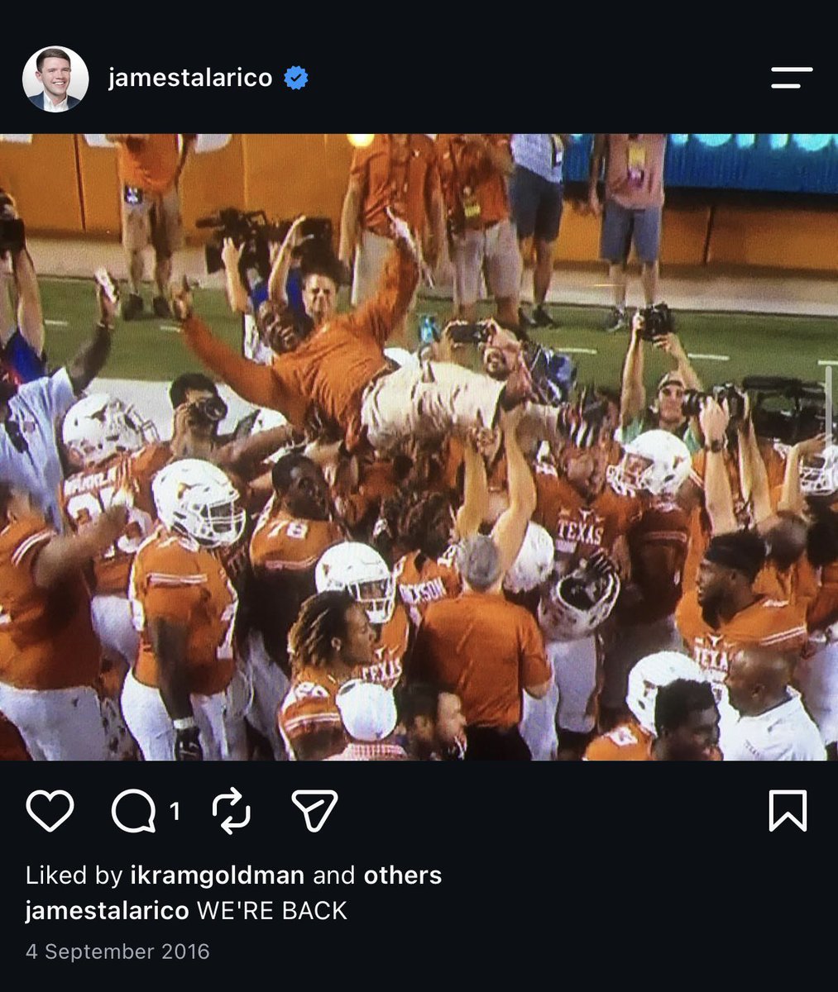Open the hamburger menu in the header

coord(792,79)
